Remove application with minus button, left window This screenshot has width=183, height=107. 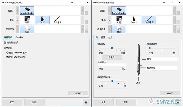(86, 32)
